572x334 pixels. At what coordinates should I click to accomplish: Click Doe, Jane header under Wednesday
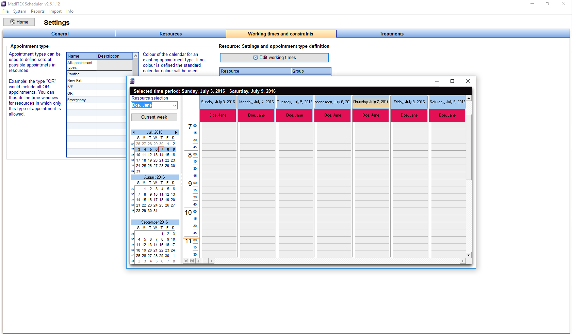tap(332, 115)
